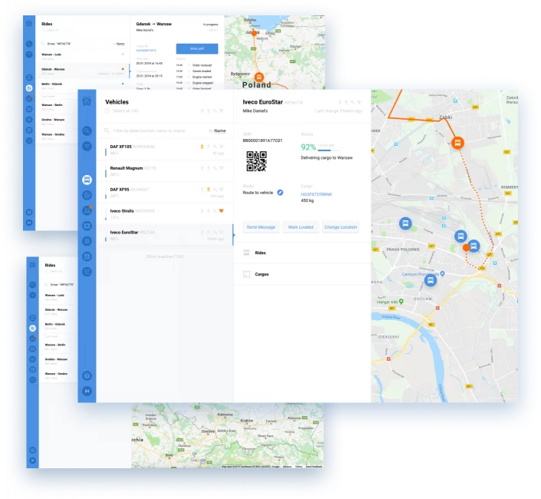Viewport: 541px width, 499px height.
Task: Click filter icon in Vehicles window sidebar
Action: [x=87, y=146]
